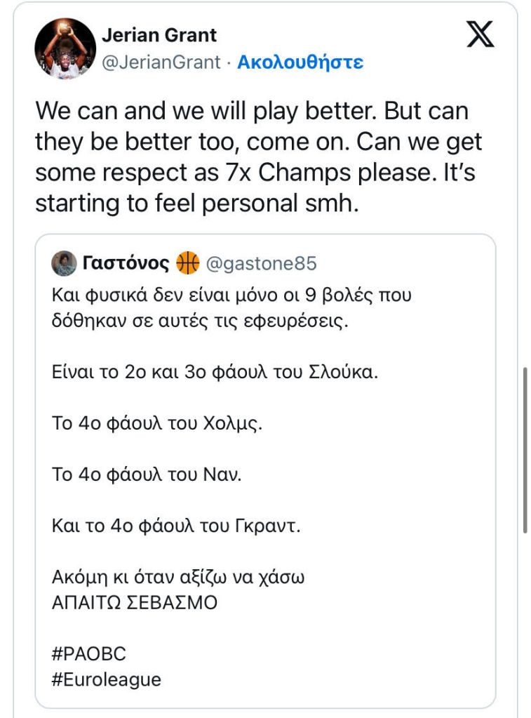Open the @JerianGrant handle
The image size is (531, 718).
pos(161,62)
